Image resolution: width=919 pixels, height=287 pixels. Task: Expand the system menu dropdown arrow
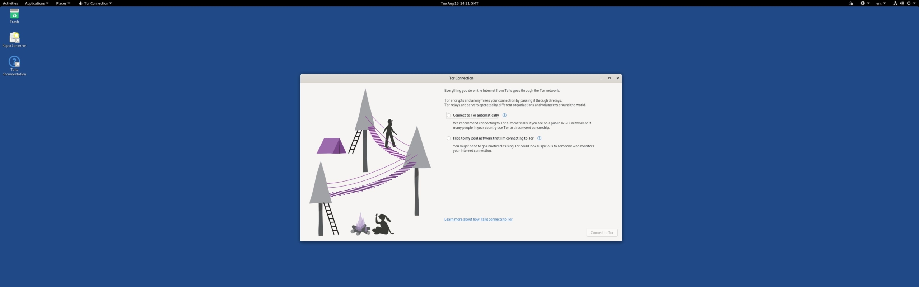[914, 3]
